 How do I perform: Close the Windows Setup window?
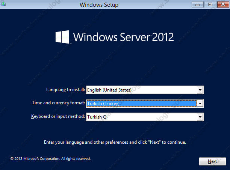[223, 5]
